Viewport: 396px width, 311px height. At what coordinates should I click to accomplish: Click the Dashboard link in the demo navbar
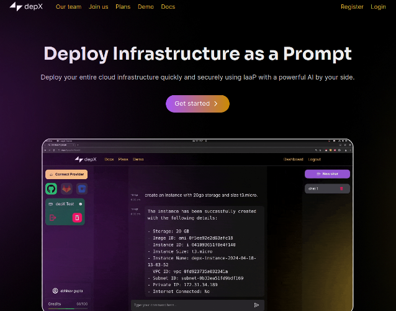coord(293,159)
